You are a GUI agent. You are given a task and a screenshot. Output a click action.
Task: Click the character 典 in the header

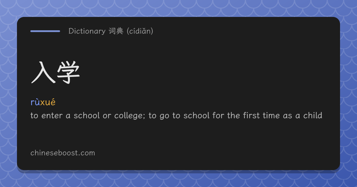120,31
